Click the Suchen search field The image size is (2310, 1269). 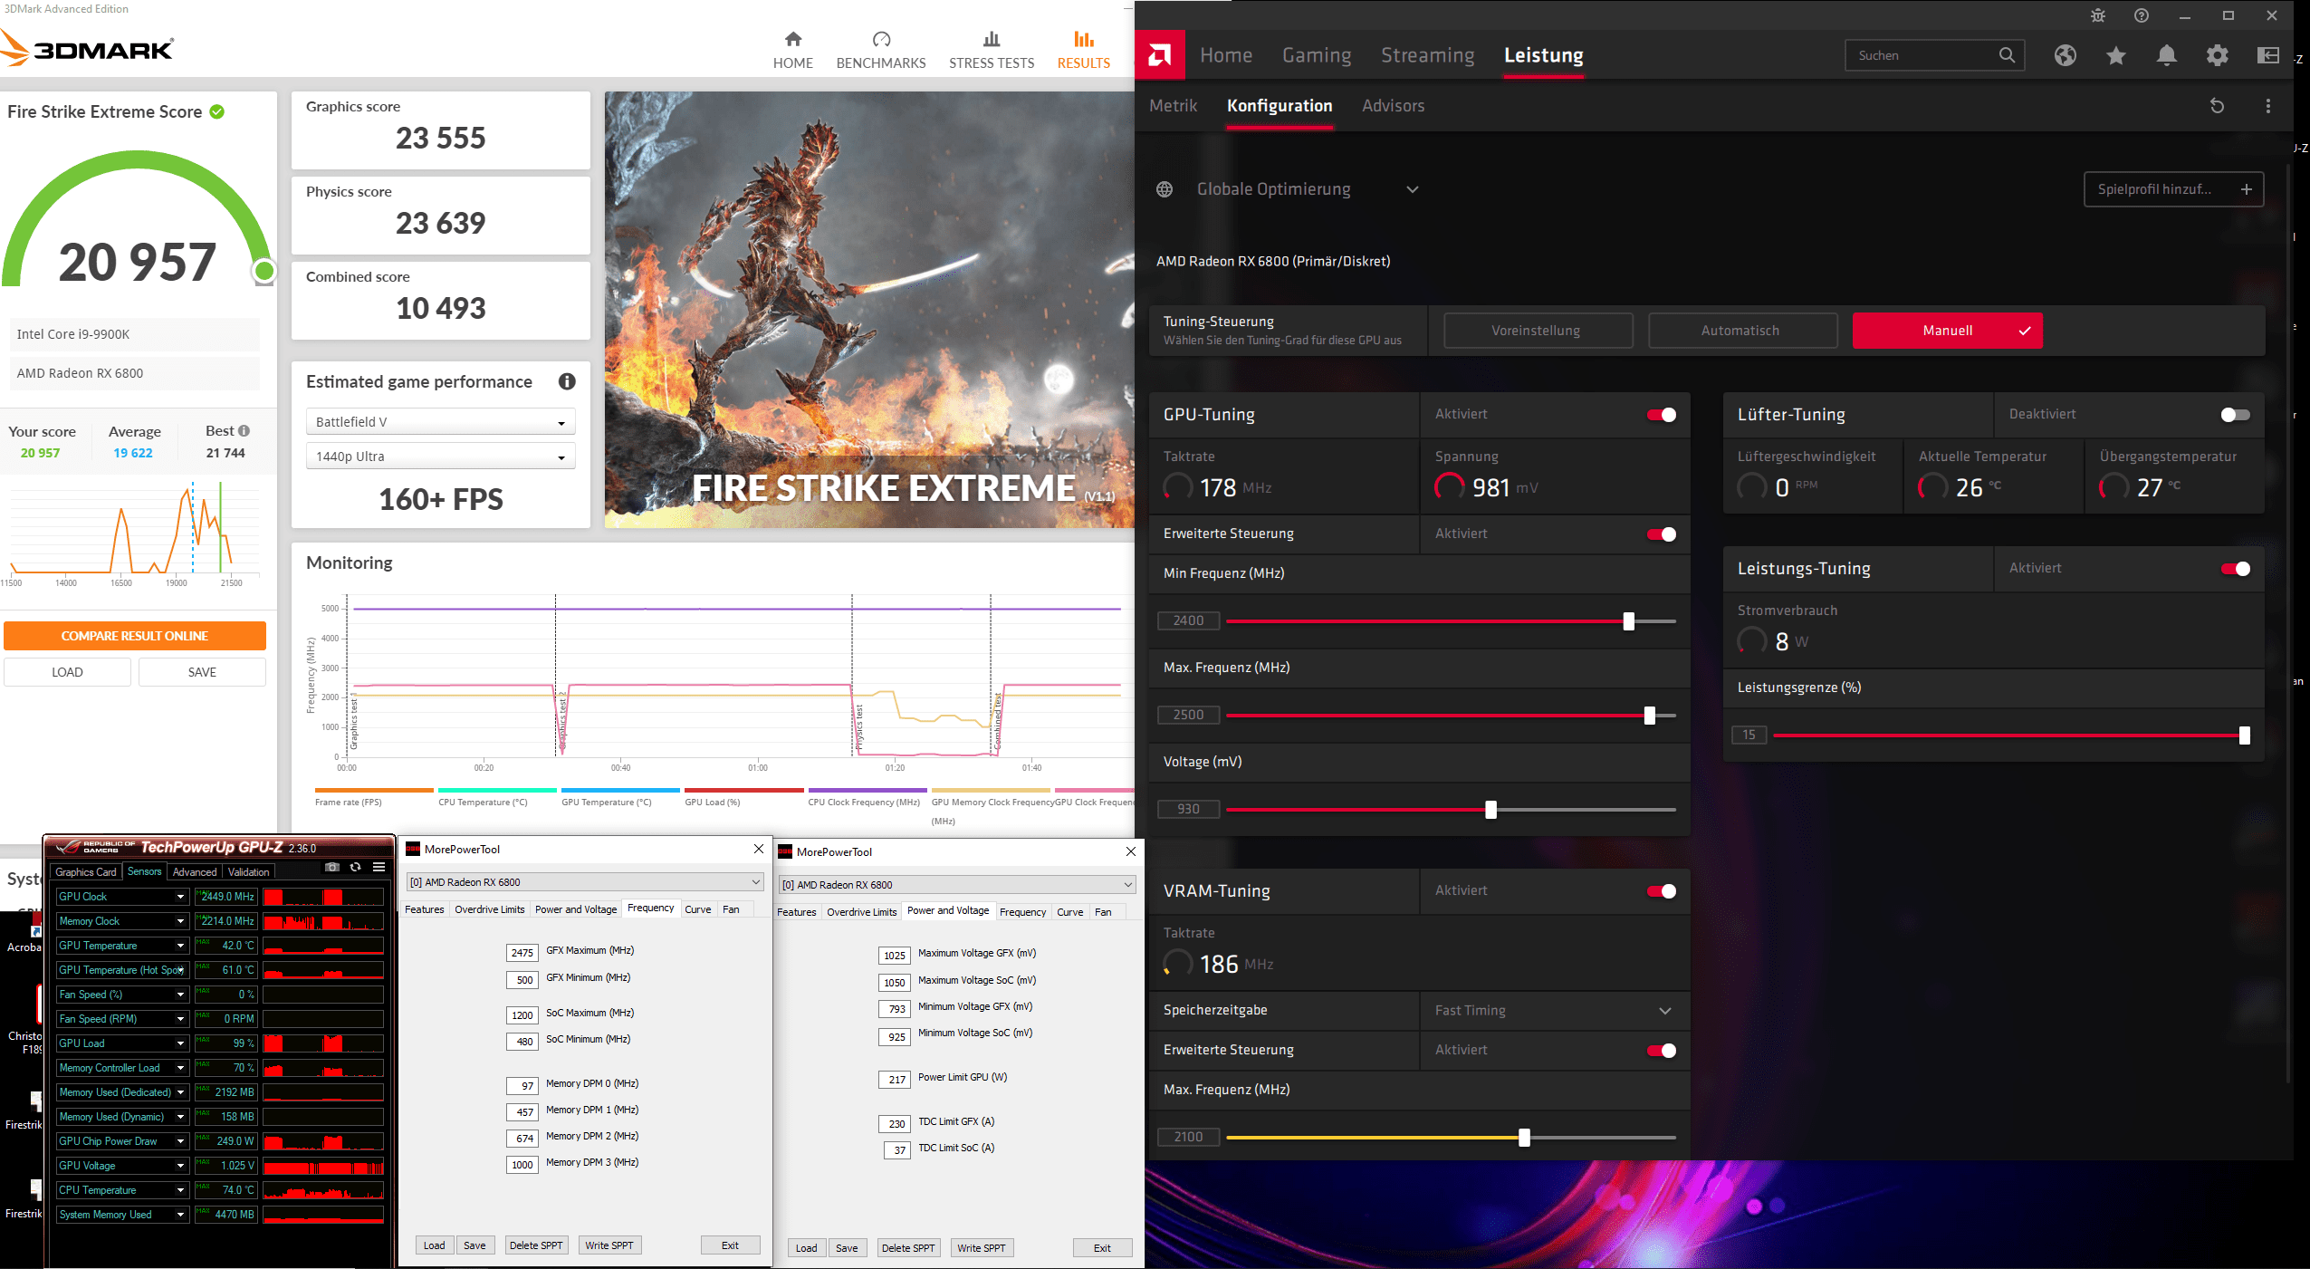click(x=1935, y=55)
